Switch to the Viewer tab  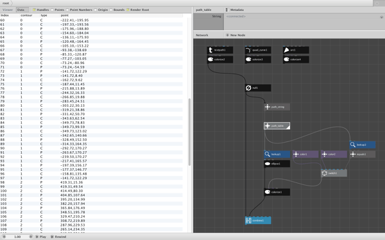8,10
